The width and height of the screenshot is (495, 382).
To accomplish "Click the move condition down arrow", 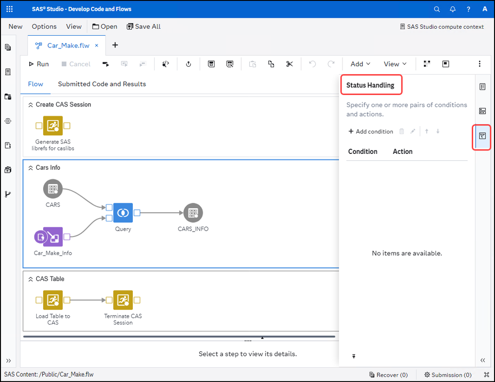I will [x=438, y=132].
